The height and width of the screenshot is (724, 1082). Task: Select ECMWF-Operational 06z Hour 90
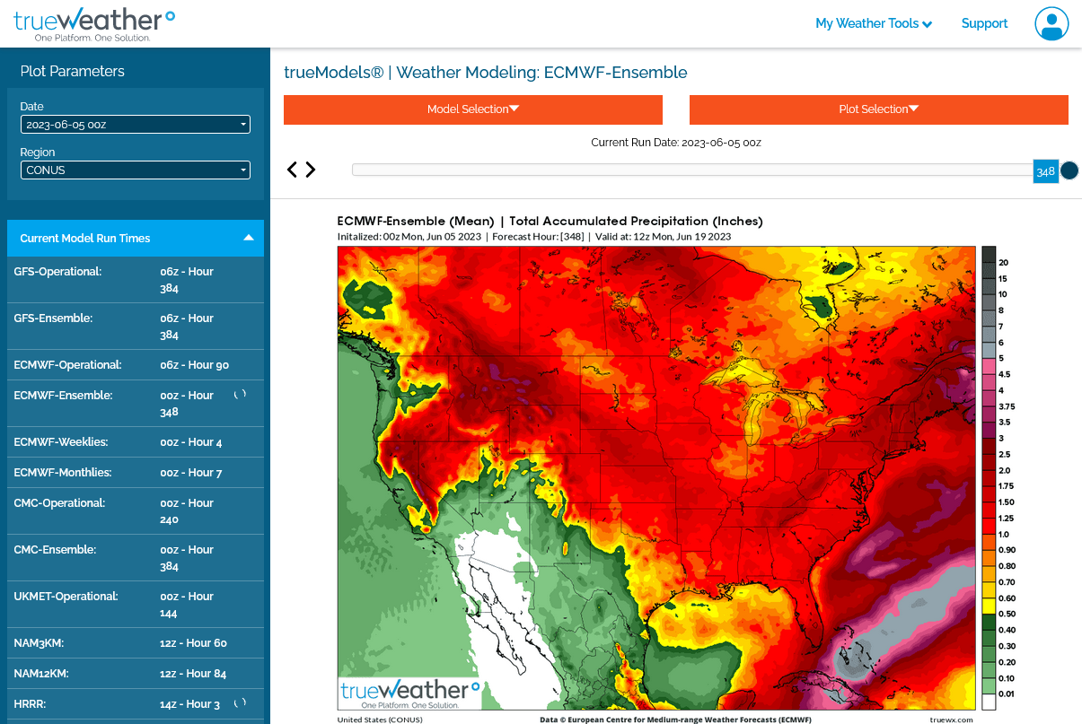click(x=136, y=365)
